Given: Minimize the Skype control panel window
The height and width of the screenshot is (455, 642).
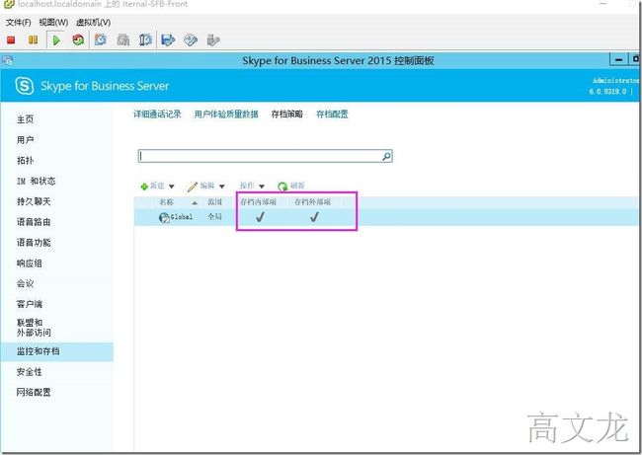Looking at the screenshot, I should tap(618, 60).
